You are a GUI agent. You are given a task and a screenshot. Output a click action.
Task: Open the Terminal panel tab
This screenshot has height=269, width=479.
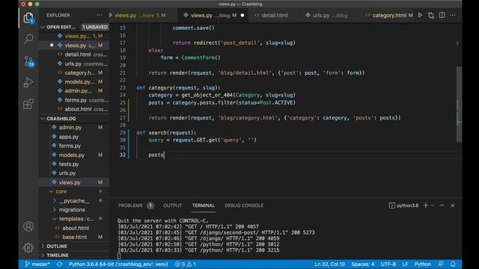(204, 205)
